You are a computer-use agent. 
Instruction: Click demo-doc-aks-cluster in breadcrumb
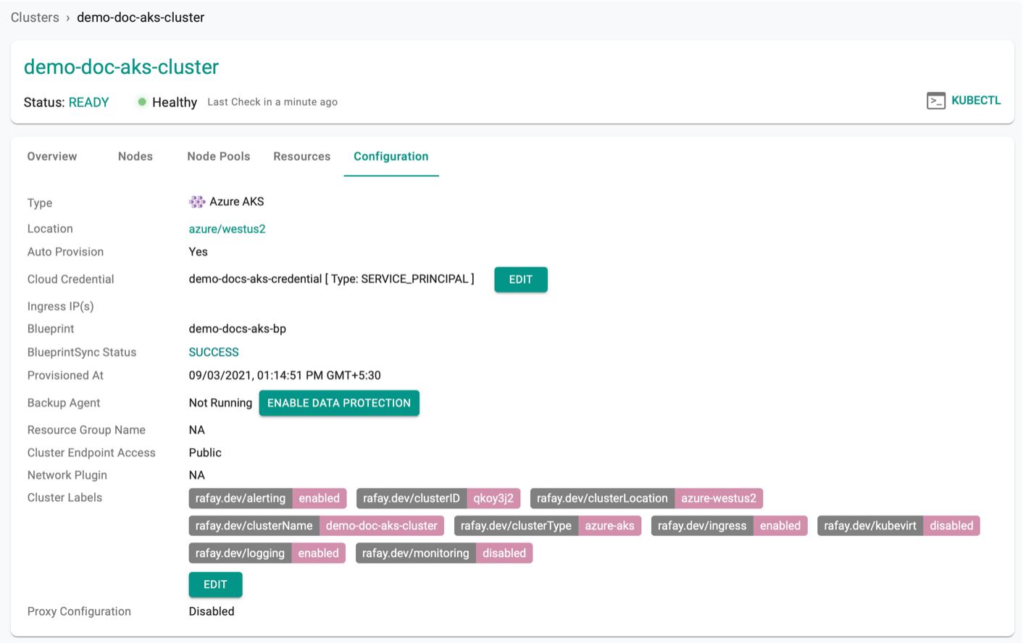(x=141, y=17)
